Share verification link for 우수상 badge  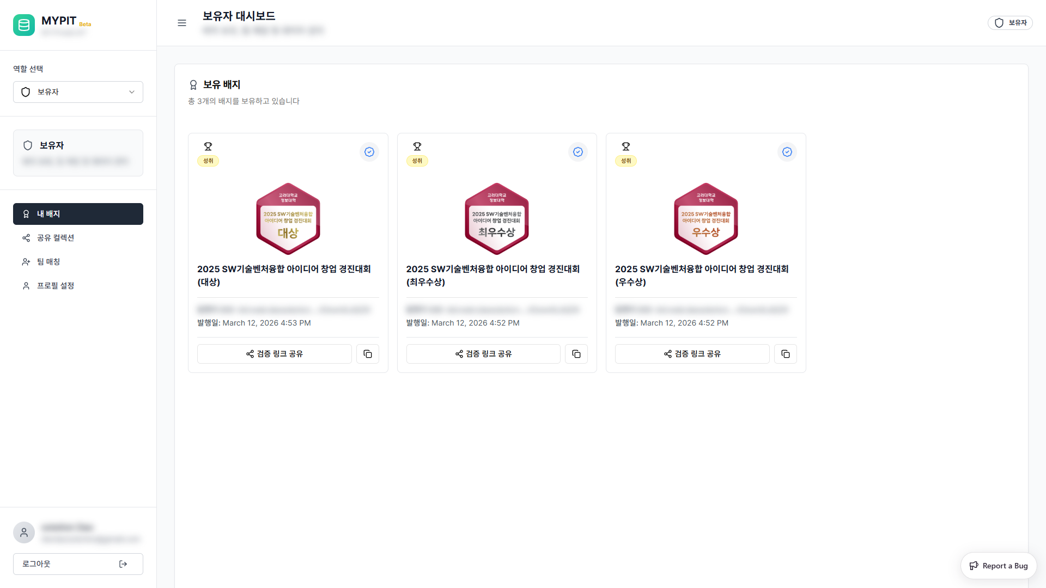(692, 354)
